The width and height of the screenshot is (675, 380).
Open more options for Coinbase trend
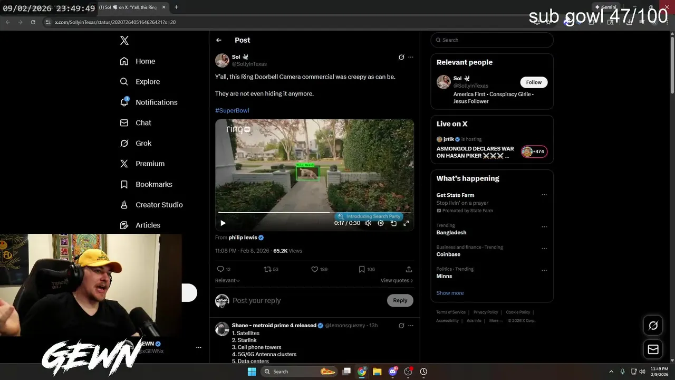[x=544, y=249]
